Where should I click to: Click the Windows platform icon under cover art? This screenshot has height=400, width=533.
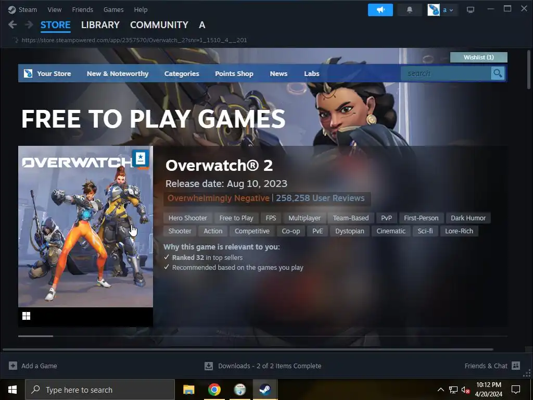(x=26, y=316)
